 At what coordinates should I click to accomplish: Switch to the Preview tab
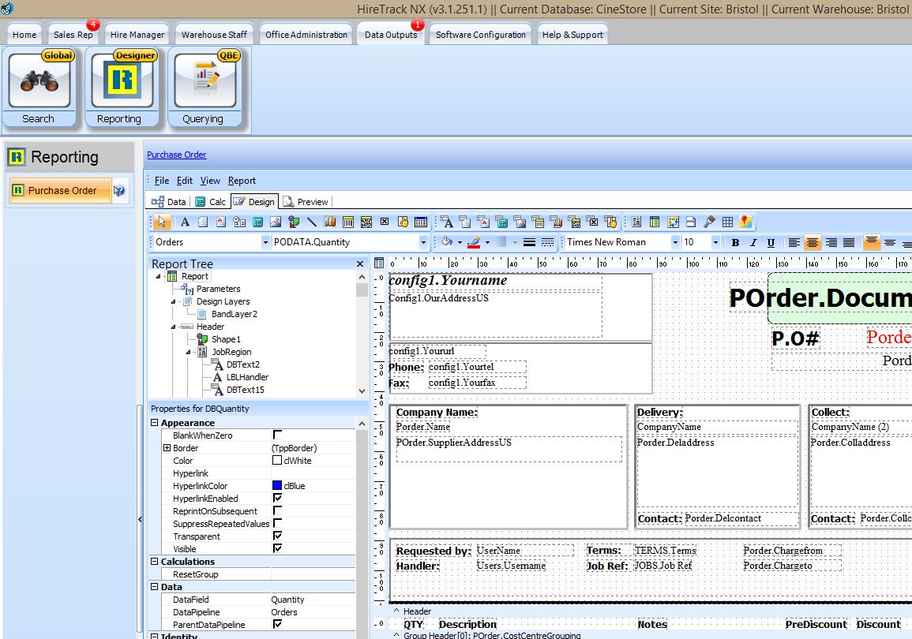(x=306, y=202)
